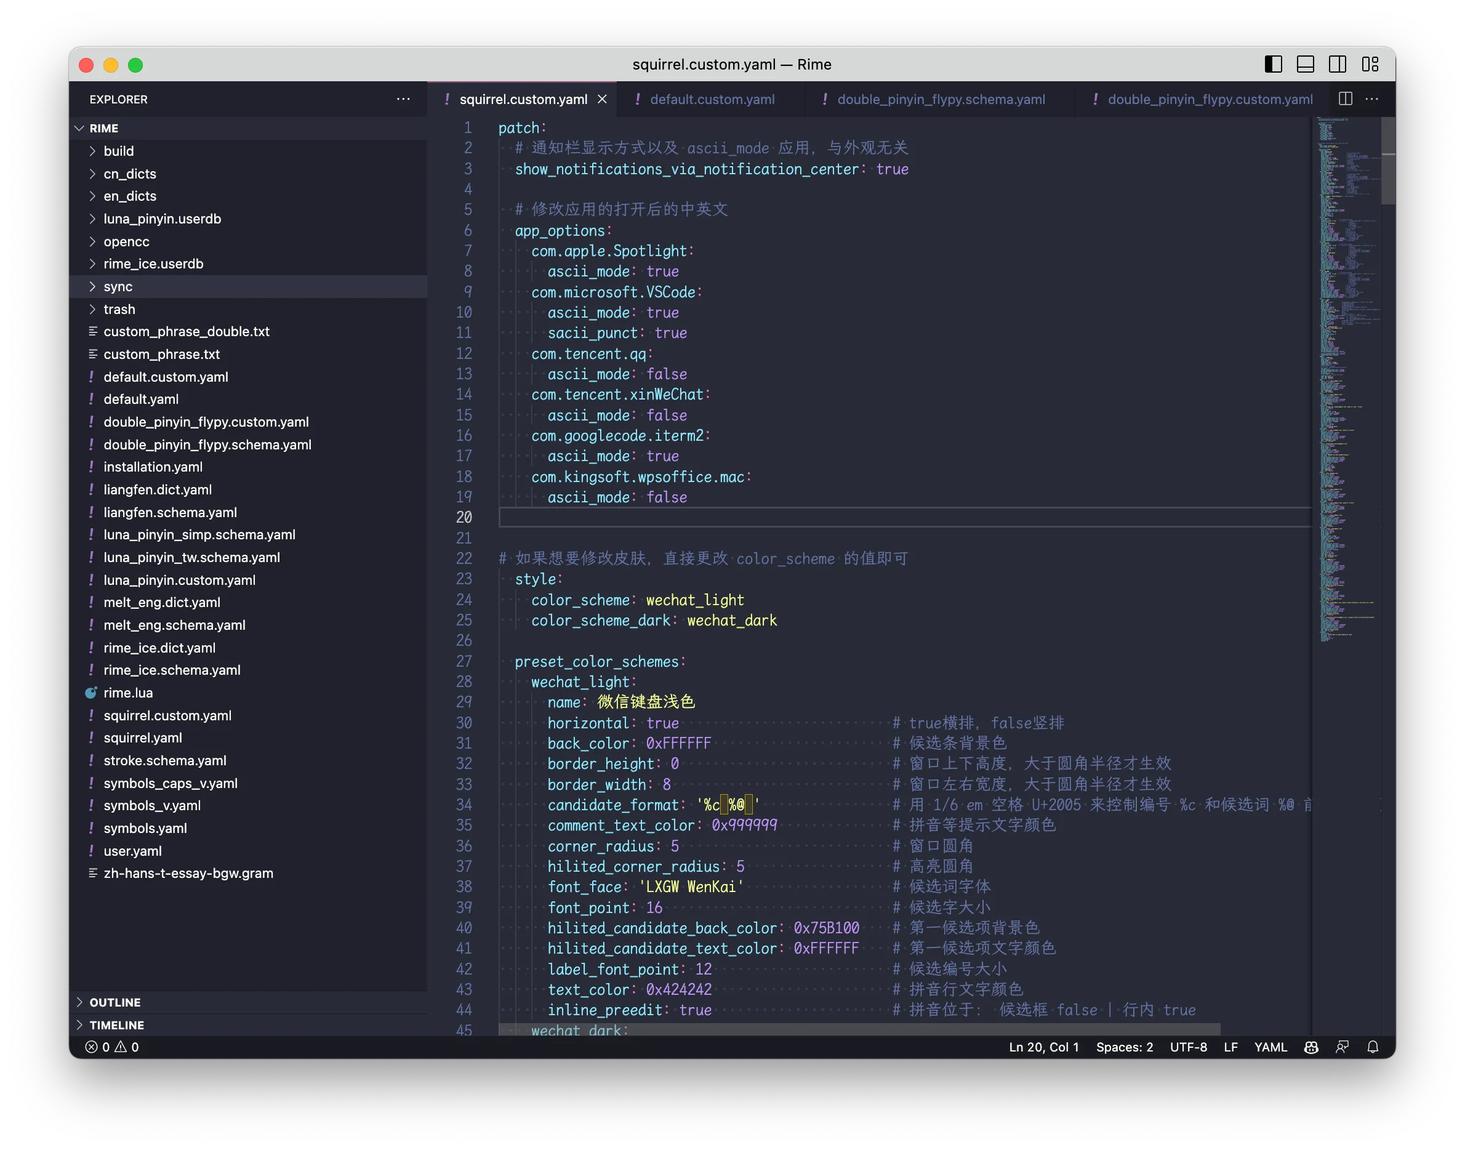Expand the TIMELINE section
The height and width of the screenshot is (1150, 1465).
coord(249,1025)
